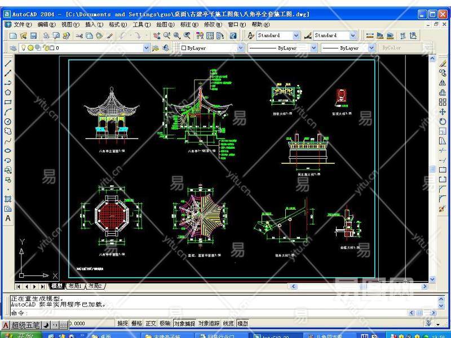The height and width of the screenshot is (338, 451).
Task: Click the 超级五笔 input method label
Action: [x=25, y=326]
